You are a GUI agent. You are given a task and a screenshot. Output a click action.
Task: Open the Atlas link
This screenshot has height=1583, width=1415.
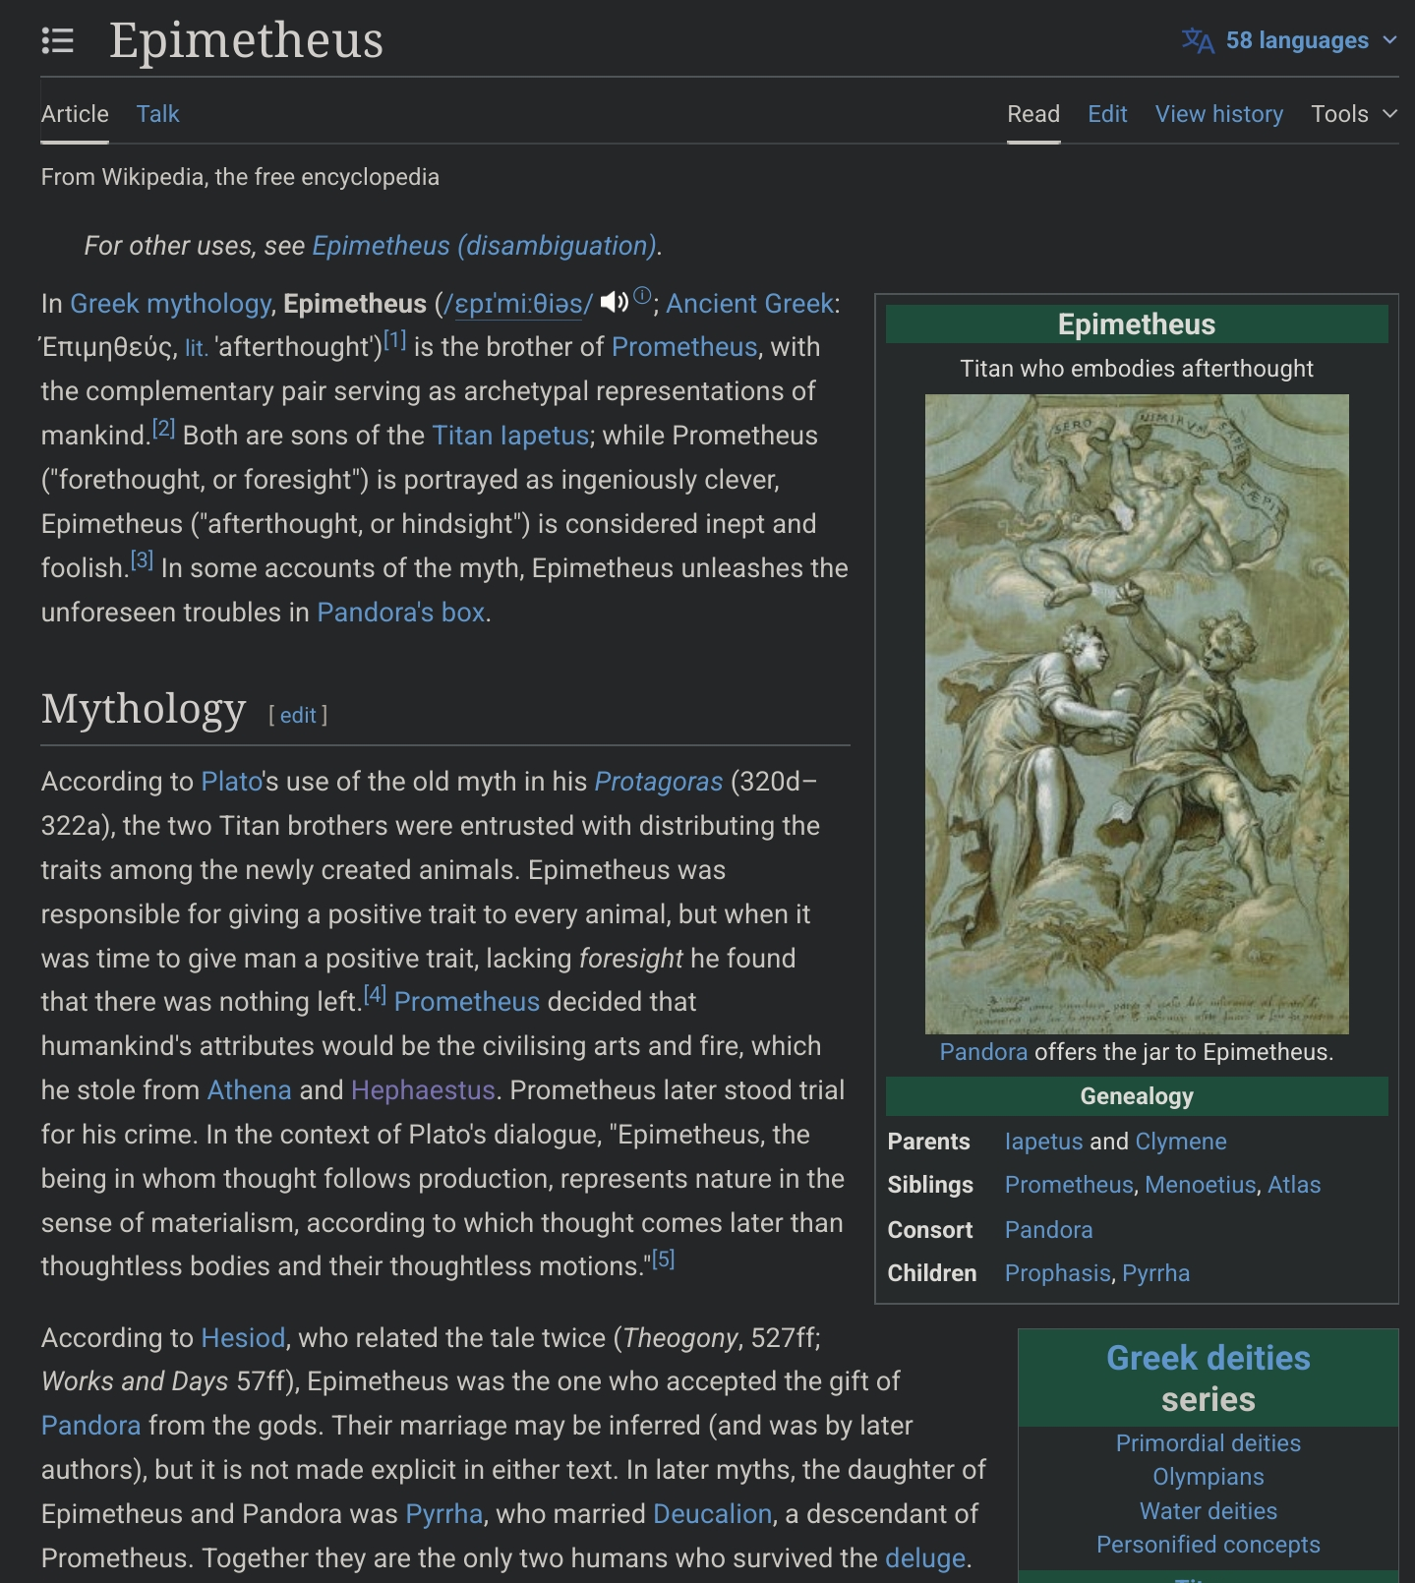[1294, 1185]
